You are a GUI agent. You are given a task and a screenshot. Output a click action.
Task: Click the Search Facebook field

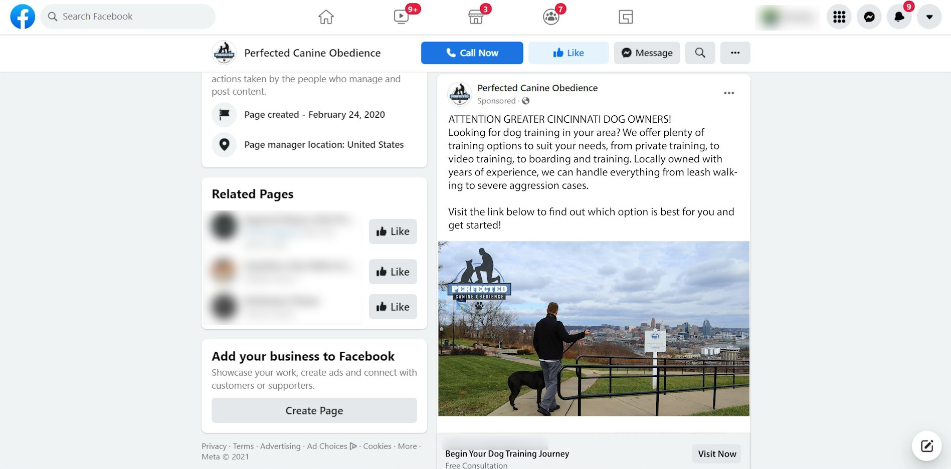(128, 17)
